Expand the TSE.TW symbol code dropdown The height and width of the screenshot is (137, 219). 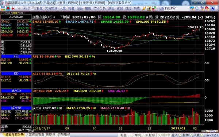[188, 8]
